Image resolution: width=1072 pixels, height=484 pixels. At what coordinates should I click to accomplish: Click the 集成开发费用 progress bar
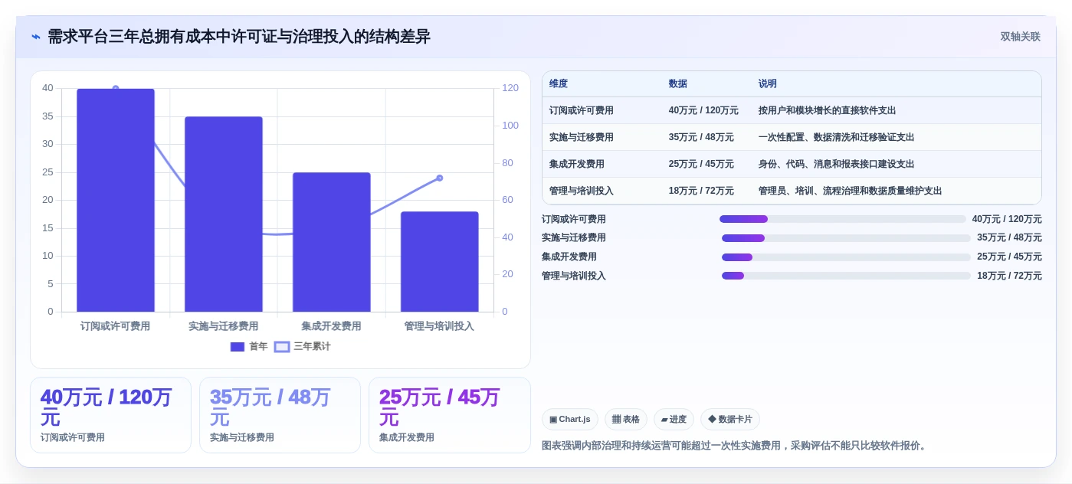pyautogui.click(x=846, y=257)
